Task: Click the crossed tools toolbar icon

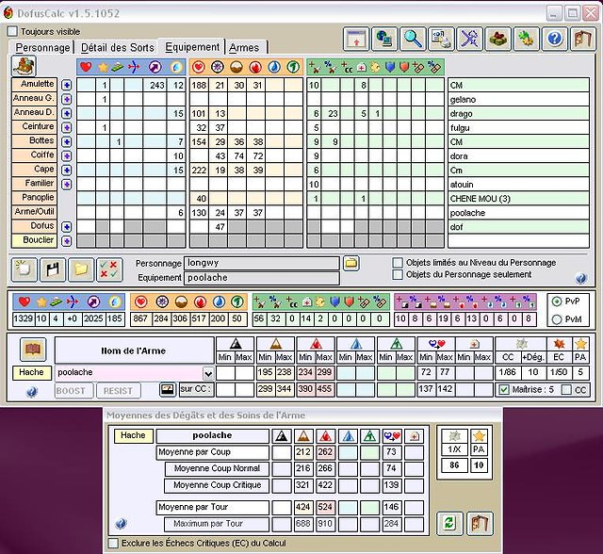Action: (x=469, y=39)
